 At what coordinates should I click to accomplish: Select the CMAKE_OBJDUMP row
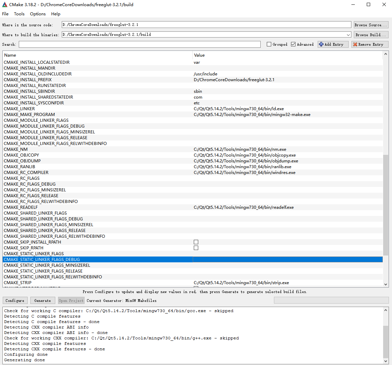[x=192, y=161]
